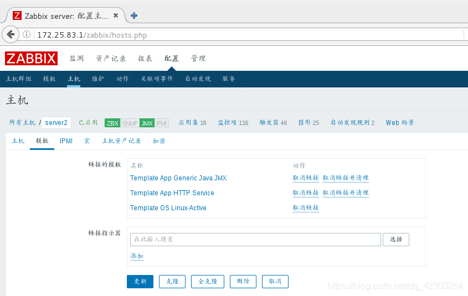
Task: Click the template search input field
Action: point(255,240)
